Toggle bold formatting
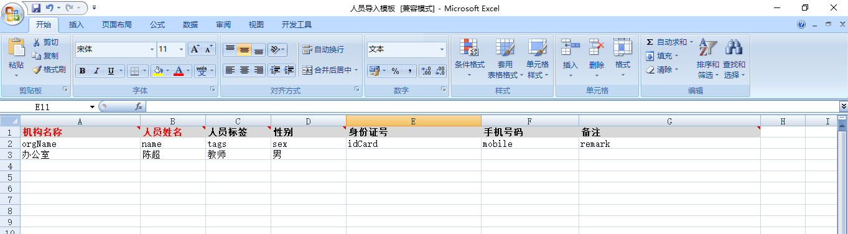 [x=82, y=71]
